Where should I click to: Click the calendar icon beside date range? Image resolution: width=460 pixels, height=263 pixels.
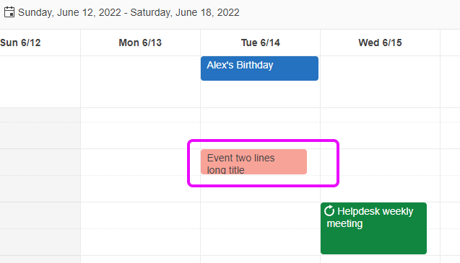pos(9,12)
